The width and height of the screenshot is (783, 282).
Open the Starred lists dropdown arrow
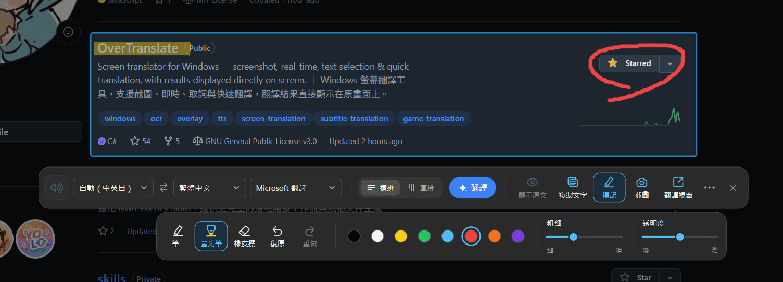click(x=670, y=63)
